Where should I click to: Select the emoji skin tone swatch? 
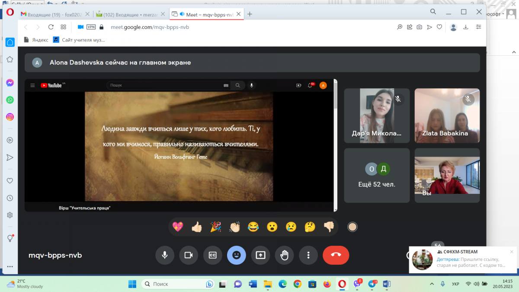coord(352,227)
